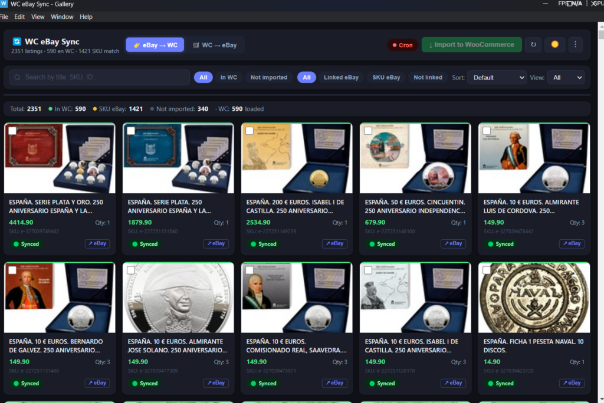Click the Cron status indicator
Viewport: 604px width, 403px height.
[x=402, y=45]
